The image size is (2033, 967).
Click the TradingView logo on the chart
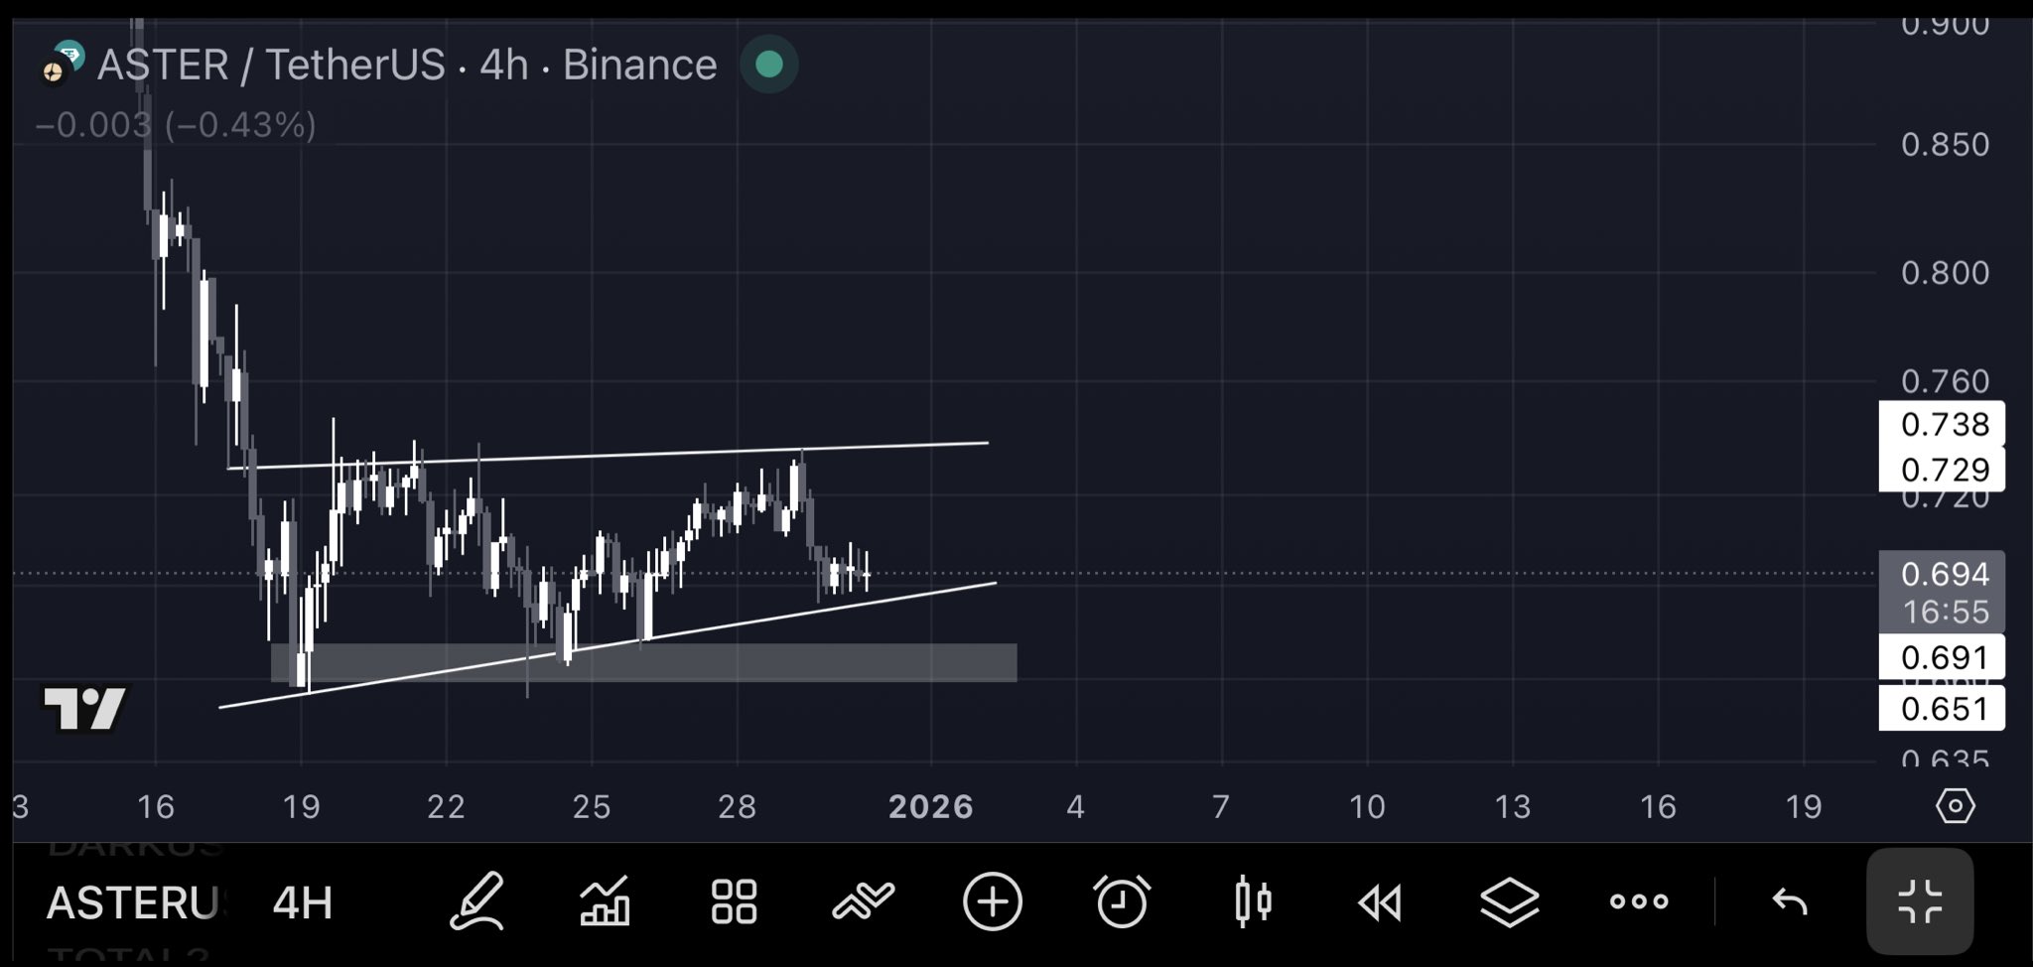[x=85, y=708]
